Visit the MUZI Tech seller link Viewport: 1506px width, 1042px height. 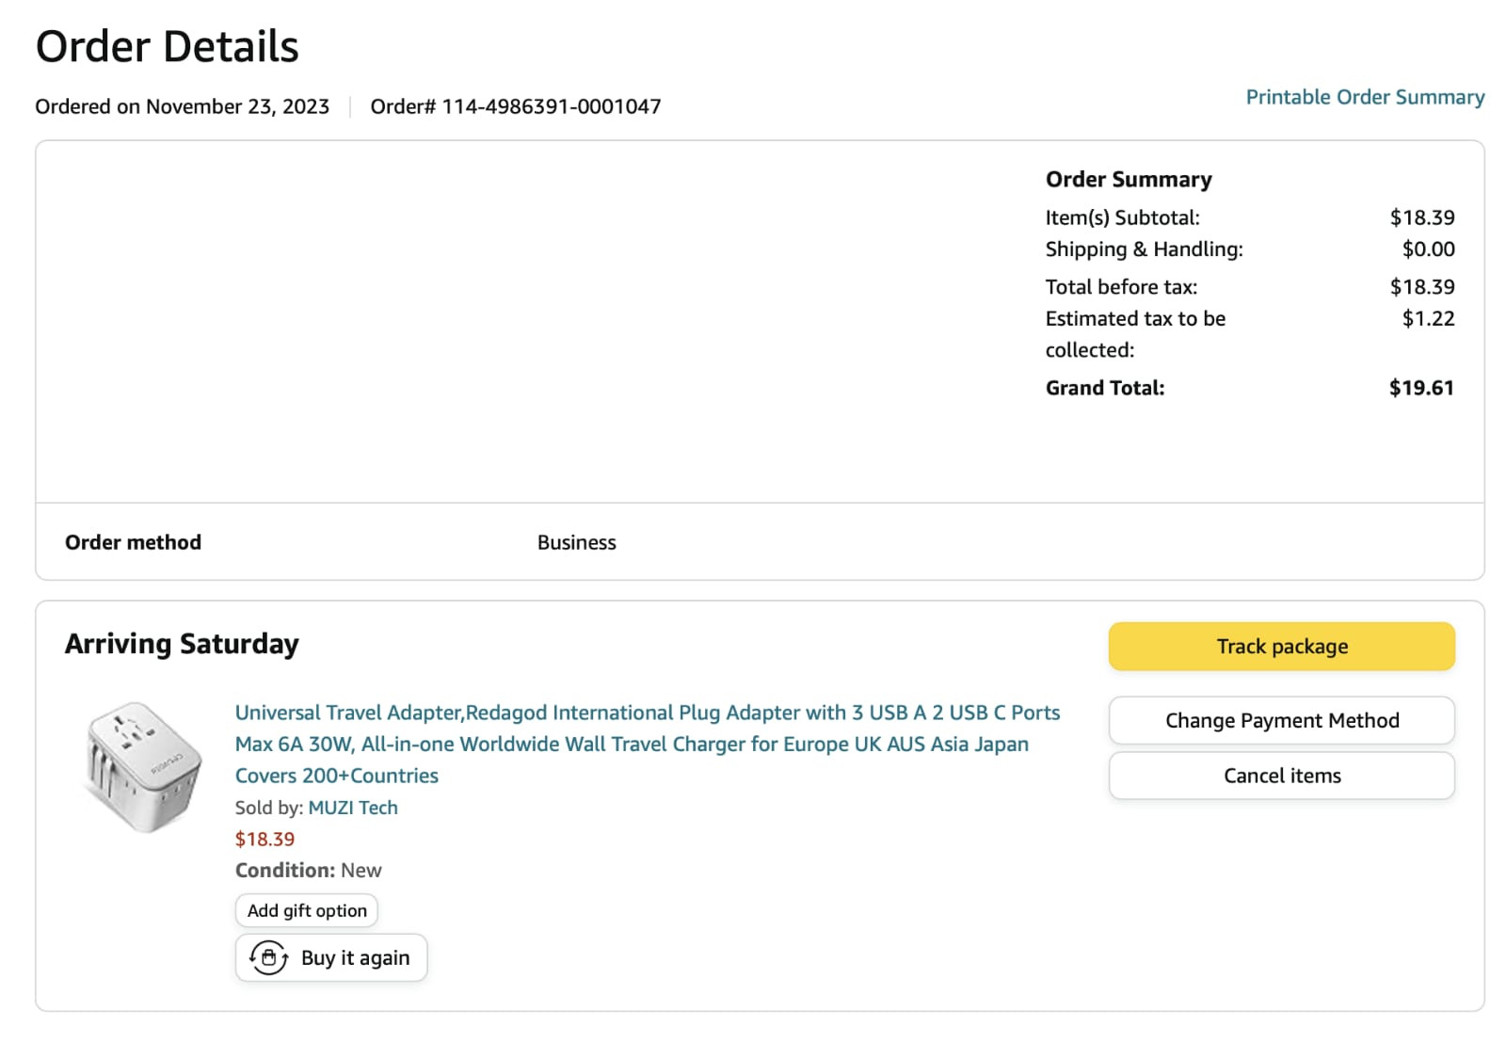[x=353, y=808]
